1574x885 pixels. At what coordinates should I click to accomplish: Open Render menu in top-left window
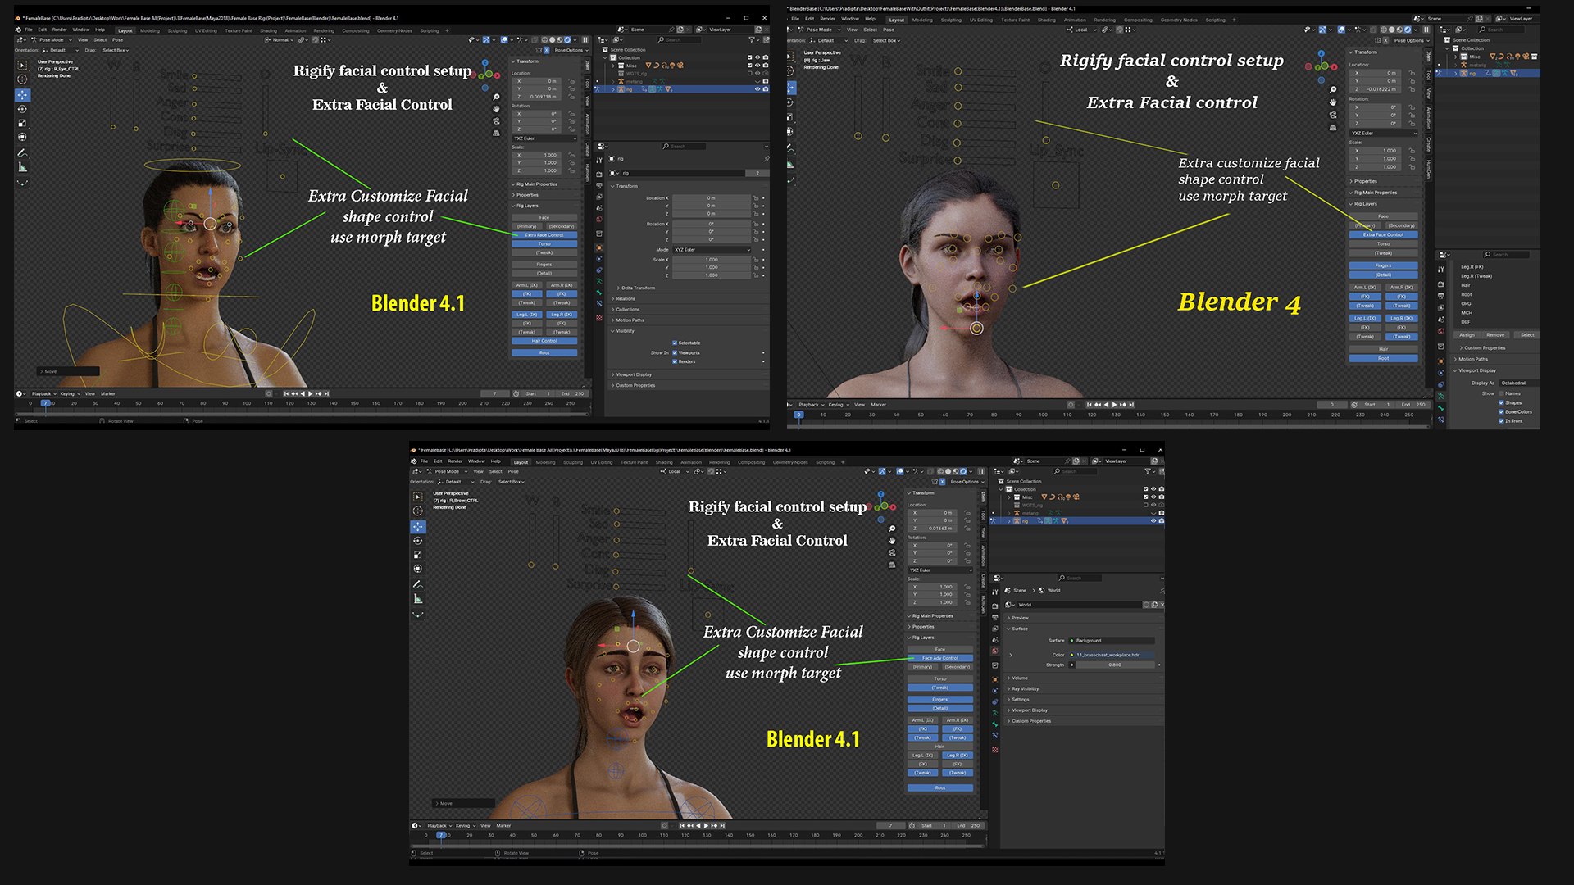click(x=60, y=29)
